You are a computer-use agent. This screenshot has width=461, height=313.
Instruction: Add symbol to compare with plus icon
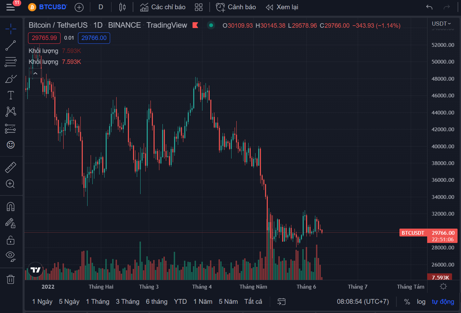[79, 7]
